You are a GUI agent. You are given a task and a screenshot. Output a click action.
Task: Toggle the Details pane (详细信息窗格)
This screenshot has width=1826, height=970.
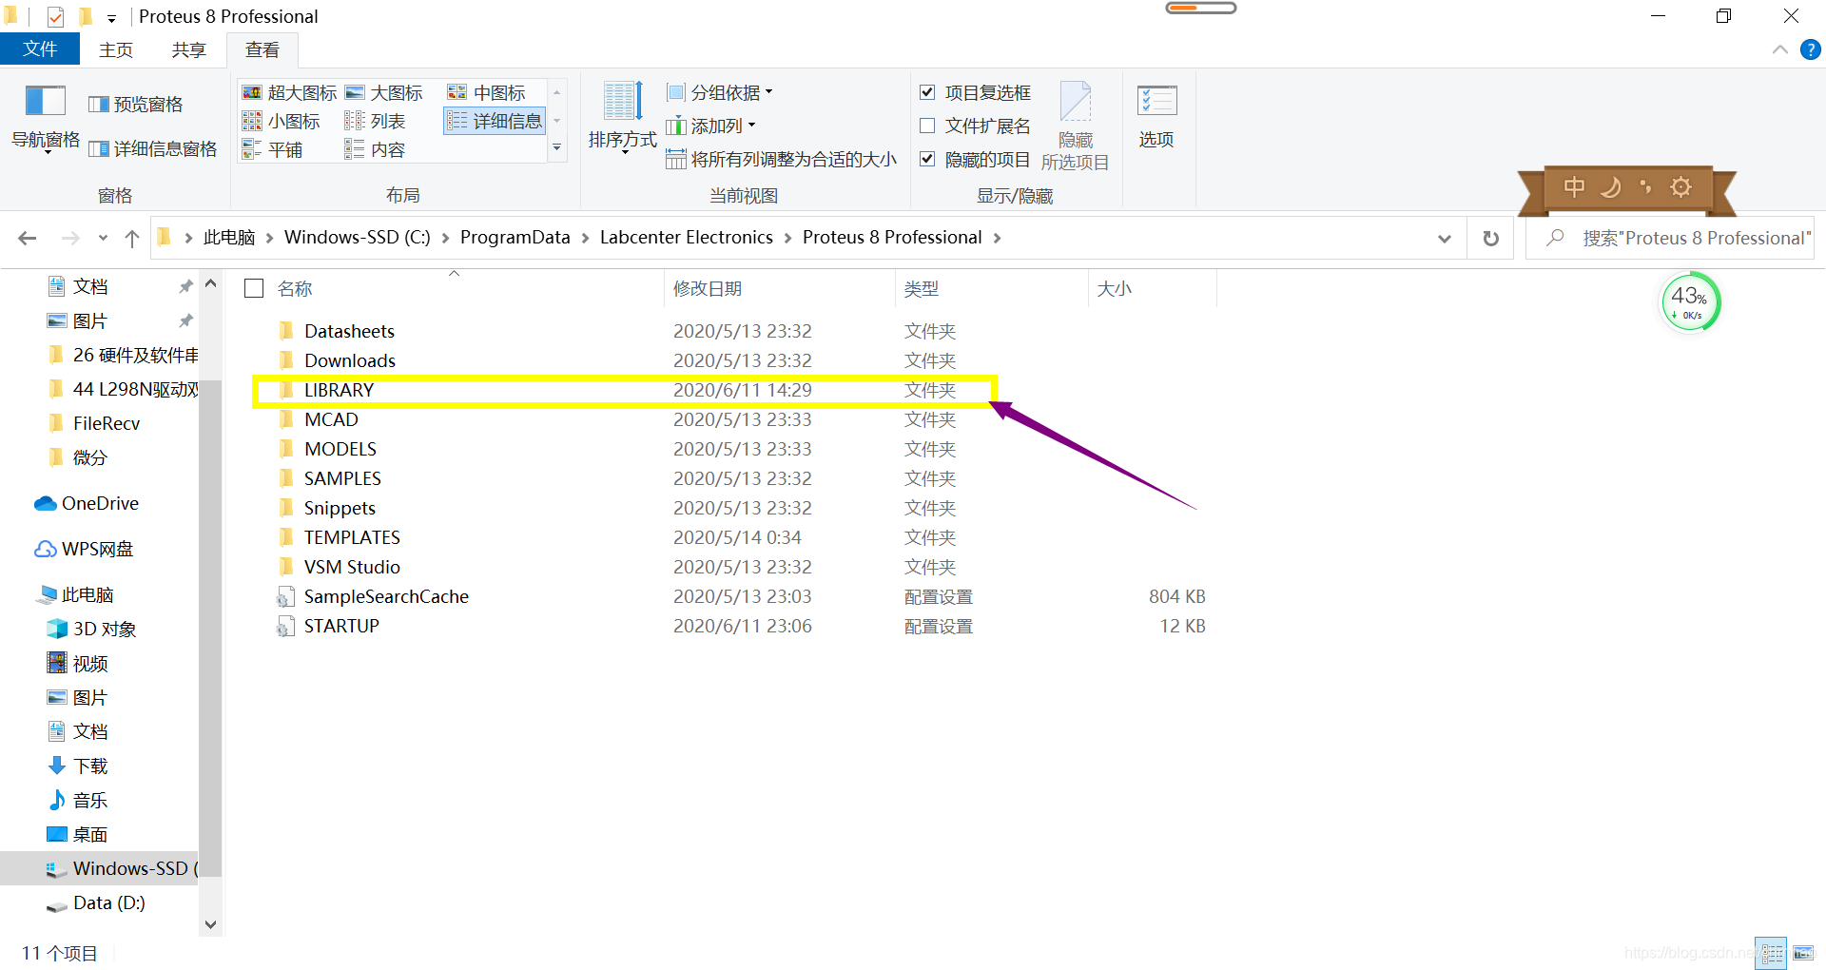click(153, 149)
